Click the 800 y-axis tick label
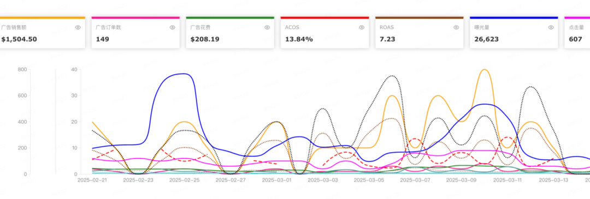 22,69
